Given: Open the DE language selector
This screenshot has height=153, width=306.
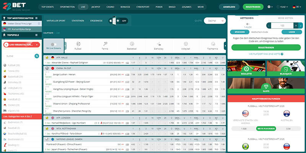Looking at the screenshot, I should (x=297, y=7).
